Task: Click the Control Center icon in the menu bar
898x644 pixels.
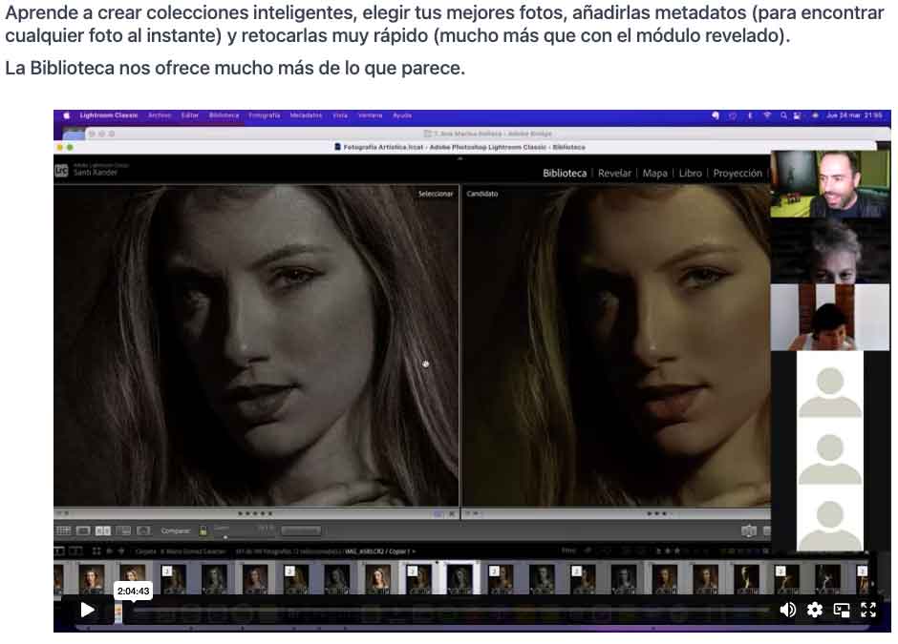Action: 797,115
